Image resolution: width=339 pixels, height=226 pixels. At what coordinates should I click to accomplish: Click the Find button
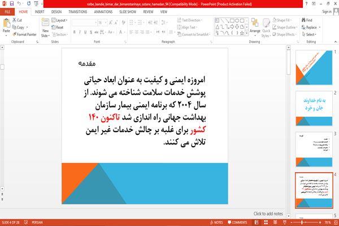307,20
